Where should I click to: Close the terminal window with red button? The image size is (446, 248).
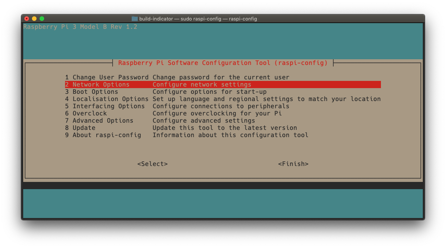tap(27, 19)
